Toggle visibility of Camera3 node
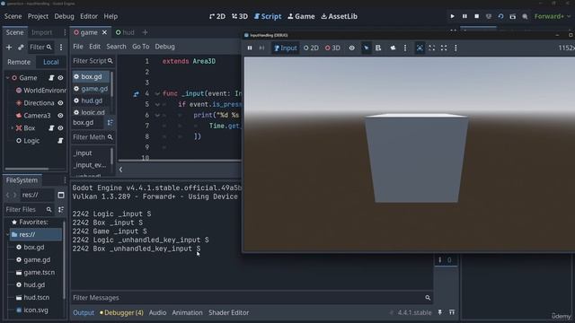Image resolution: width=575 pixels, height=323 pixels. [x=60, y=116]
